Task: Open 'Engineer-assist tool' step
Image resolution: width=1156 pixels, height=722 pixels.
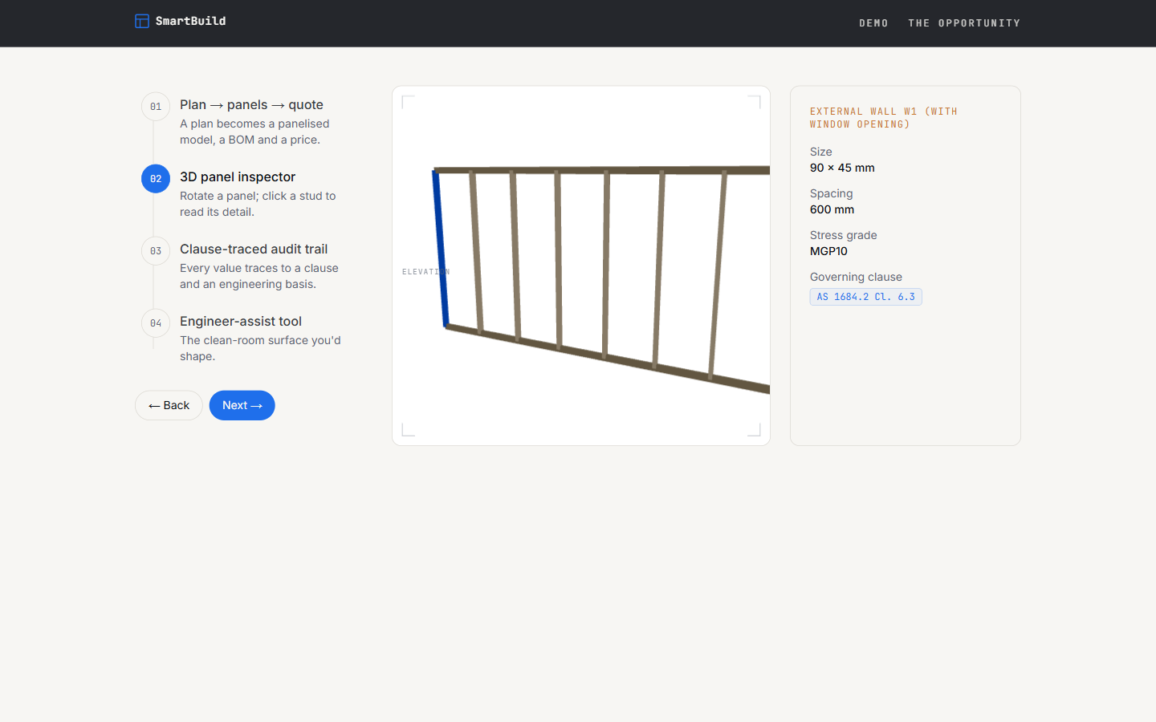Action: click(x=241, y=321)
